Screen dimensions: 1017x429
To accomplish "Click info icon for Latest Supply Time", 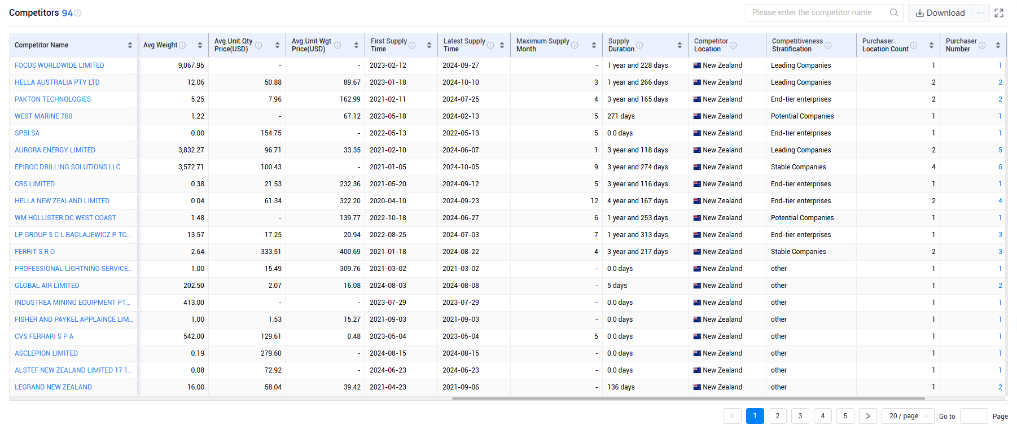I will 490,45.
